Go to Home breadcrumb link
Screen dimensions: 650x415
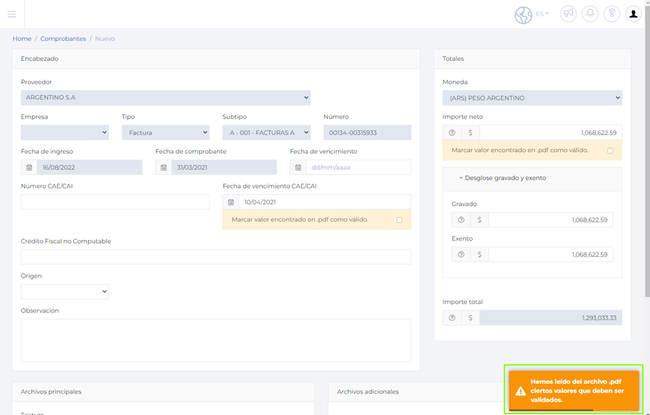(x=22, y=39)
